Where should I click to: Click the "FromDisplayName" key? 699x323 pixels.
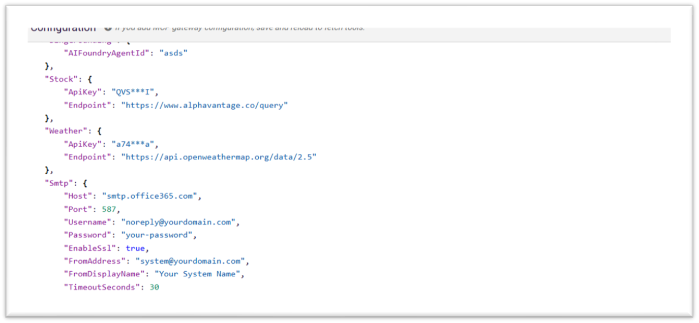[x=104, y=274]
